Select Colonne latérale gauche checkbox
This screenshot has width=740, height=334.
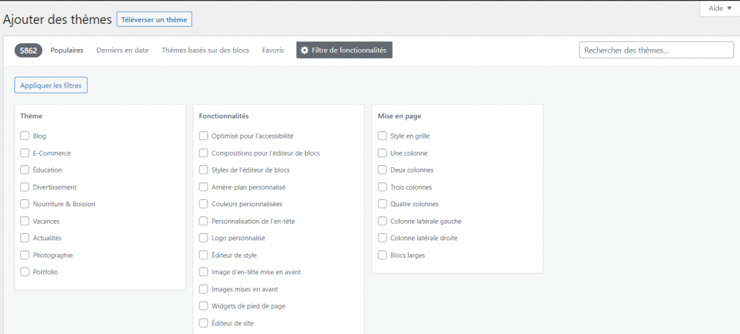tap(382, 221)
